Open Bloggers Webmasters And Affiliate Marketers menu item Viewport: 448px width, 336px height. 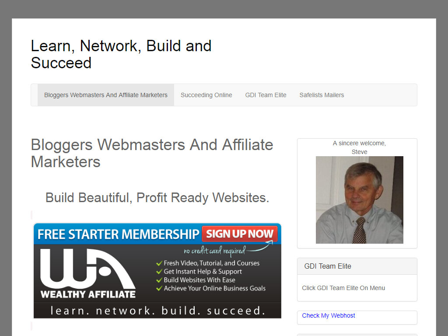pos(106,95)
